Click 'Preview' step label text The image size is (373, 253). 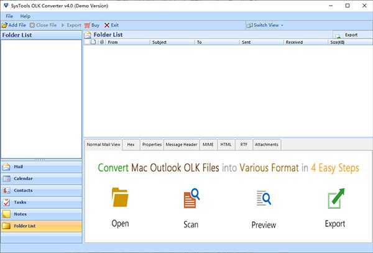coord(264,225)
